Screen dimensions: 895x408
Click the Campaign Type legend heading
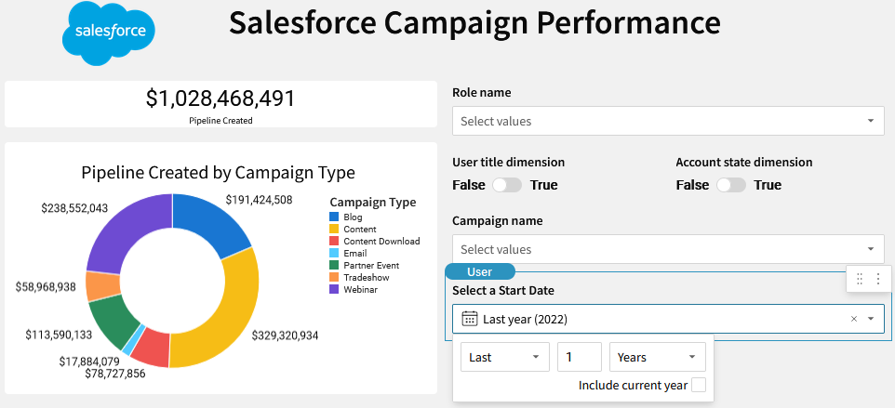coord(373,203)
